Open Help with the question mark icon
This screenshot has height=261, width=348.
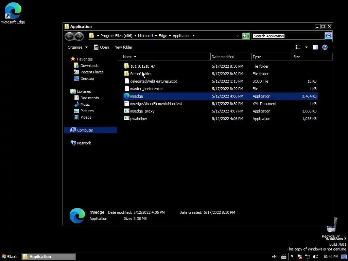tap(325, 47)
